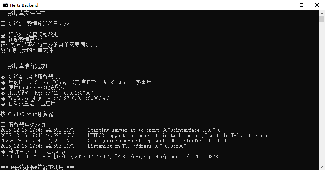Click the diamond glyph before 步骤4
The height and width of the screenshot is (170, 325).
pyautogui.click(x=3, y=77)
